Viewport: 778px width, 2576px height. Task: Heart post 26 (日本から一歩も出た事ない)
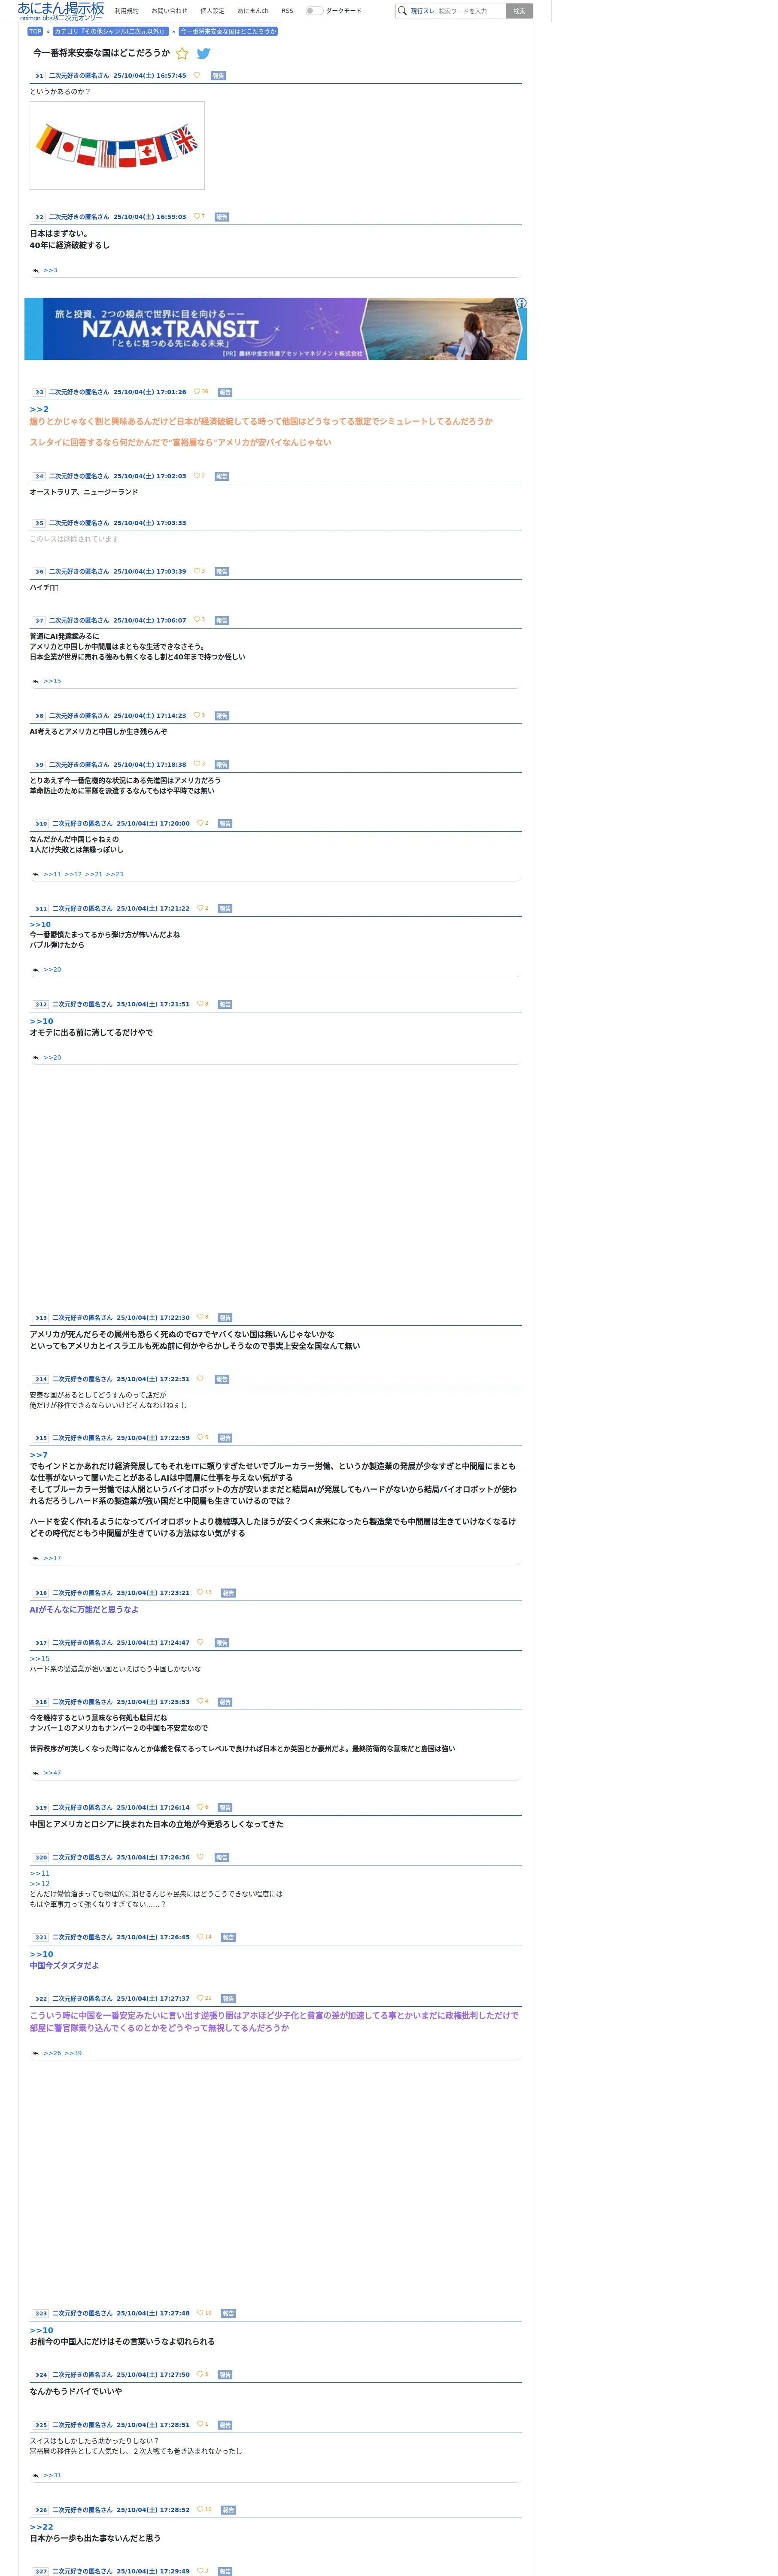[x=200, y=2509]
